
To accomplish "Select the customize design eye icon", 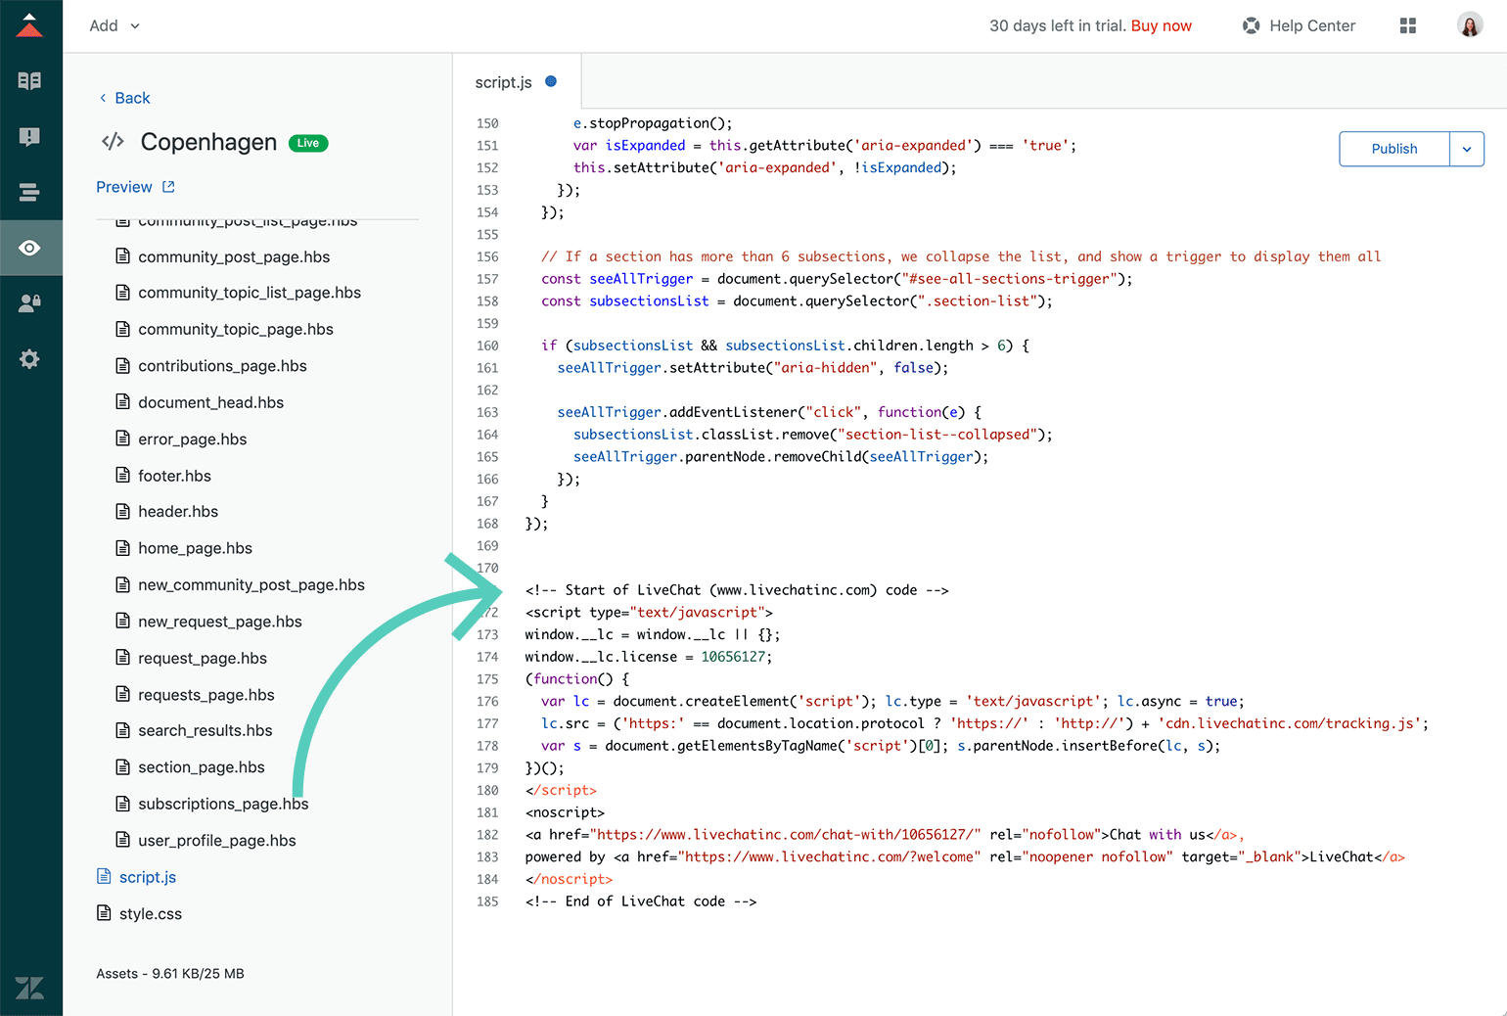I will click(29, 248).
